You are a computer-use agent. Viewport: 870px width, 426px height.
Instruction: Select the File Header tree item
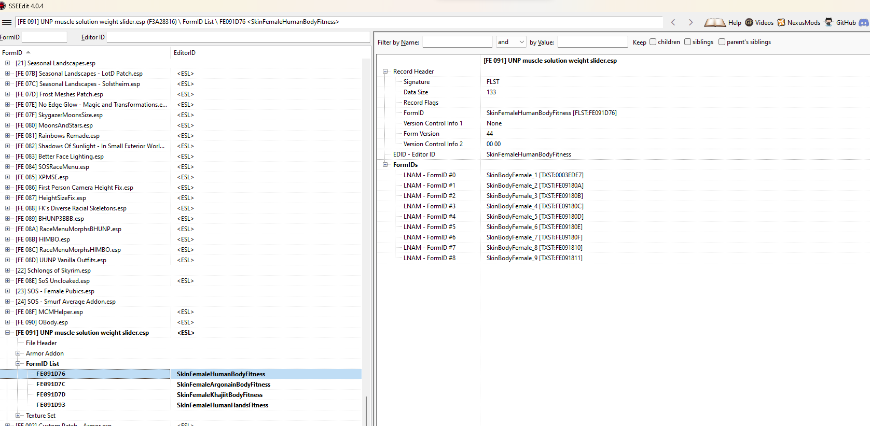(41, 343)
